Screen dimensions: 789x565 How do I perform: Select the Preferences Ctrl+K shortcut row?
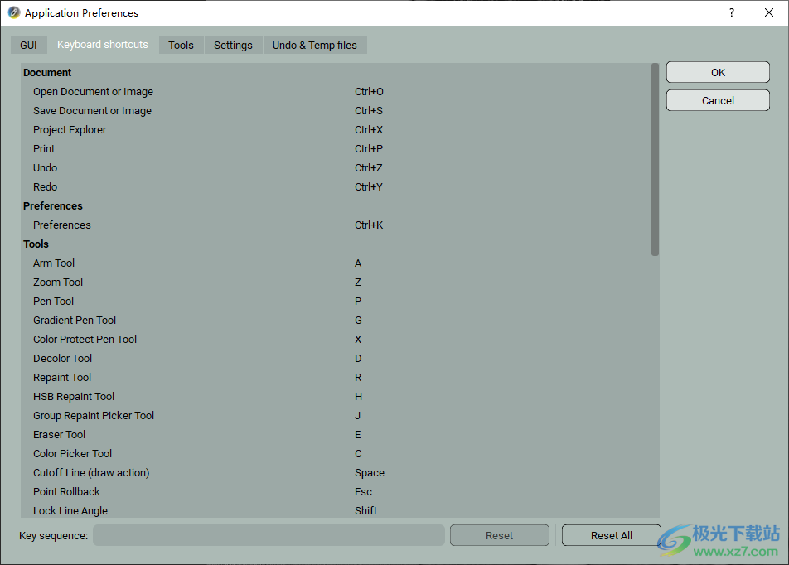coord(62,225)
